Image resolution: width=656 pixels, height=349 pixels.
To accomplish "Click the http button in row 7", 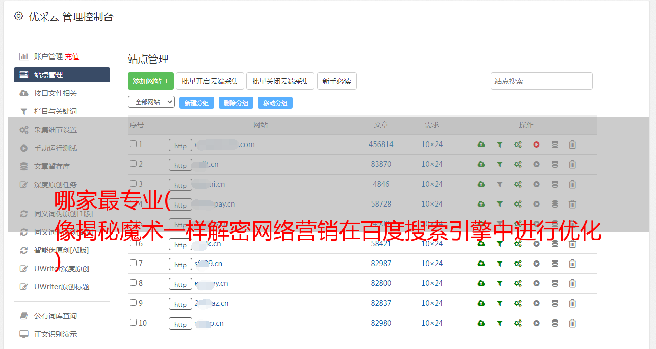I will coord(180,265).
